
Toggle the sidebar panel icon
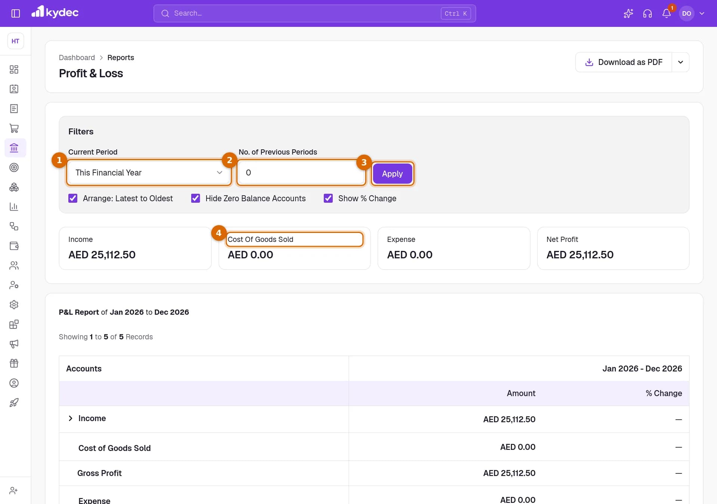15,13
